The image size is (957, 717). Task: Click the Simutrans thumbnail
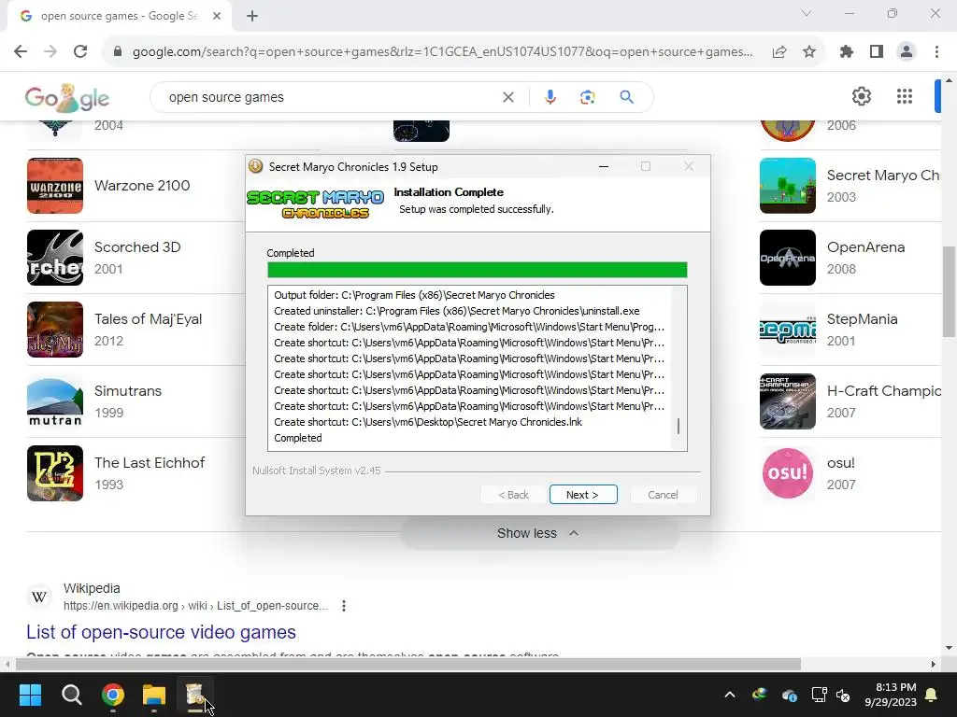(55, 401)
